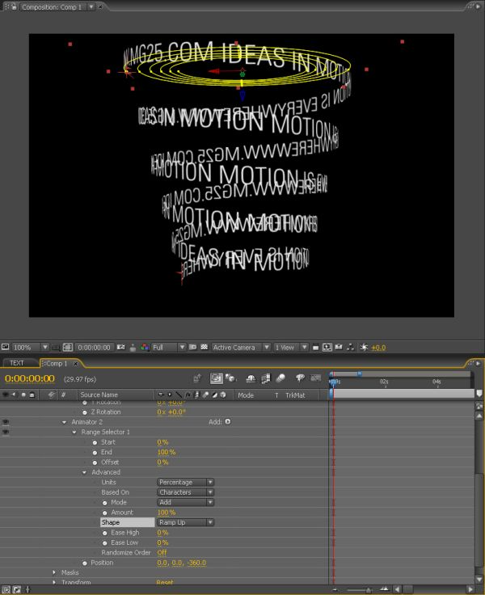Click the viewer's 0:00:00:00 time button
This screenshot has width=485, height=595.
coord(94,347)
